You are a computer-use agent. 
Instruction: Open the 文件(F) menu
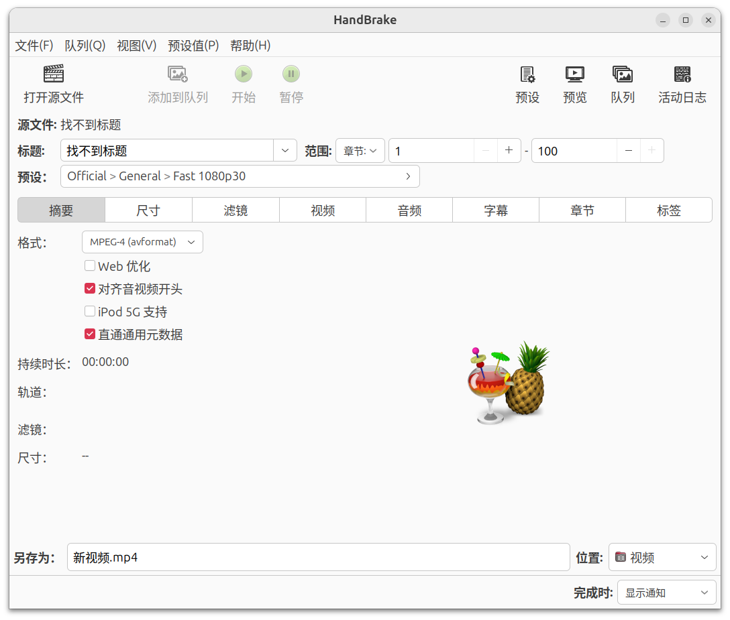pyautogui.click(x=34, y=46)
